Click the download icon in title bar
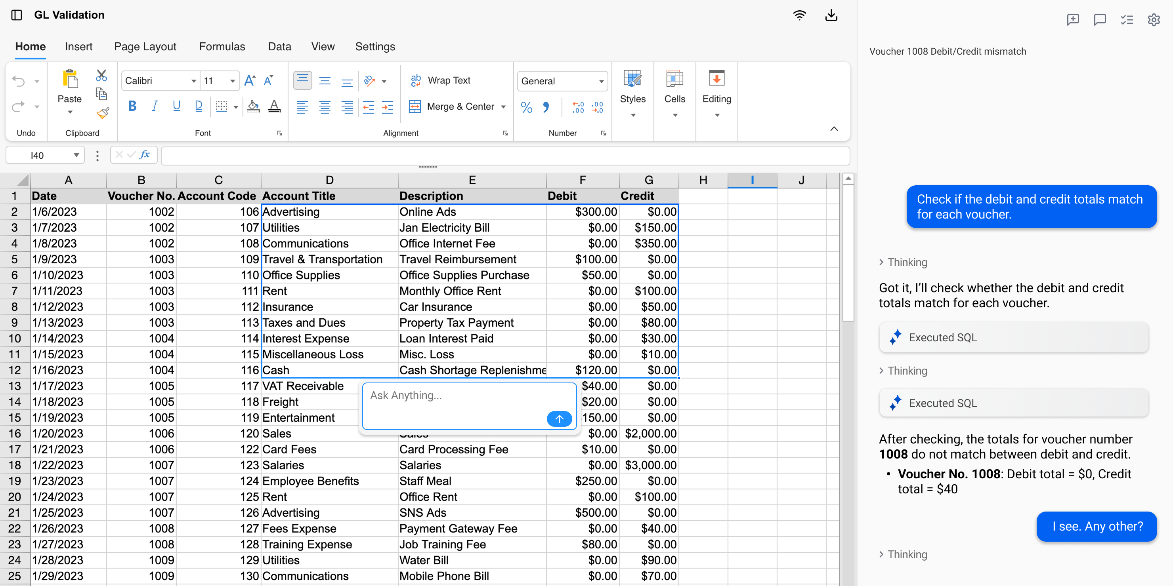 [831, 15]
